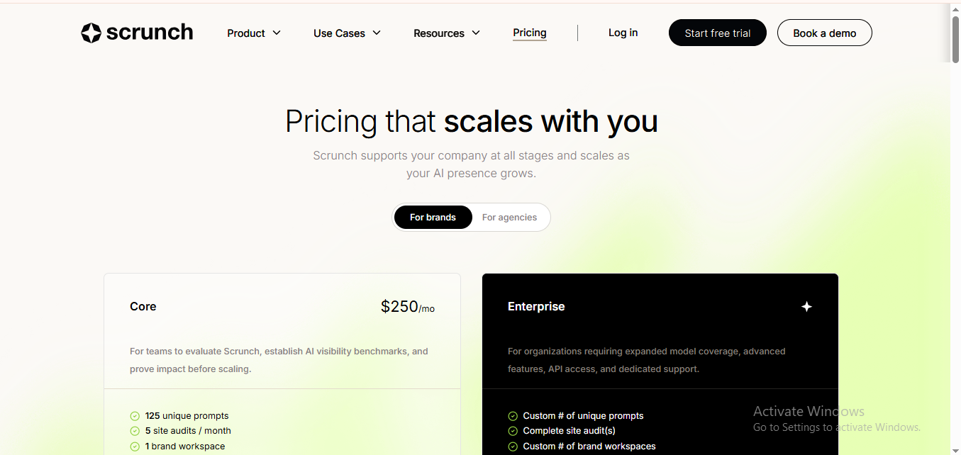
Task: Click the sparkle icon on Enterprise card
Action: coord(806,306)
